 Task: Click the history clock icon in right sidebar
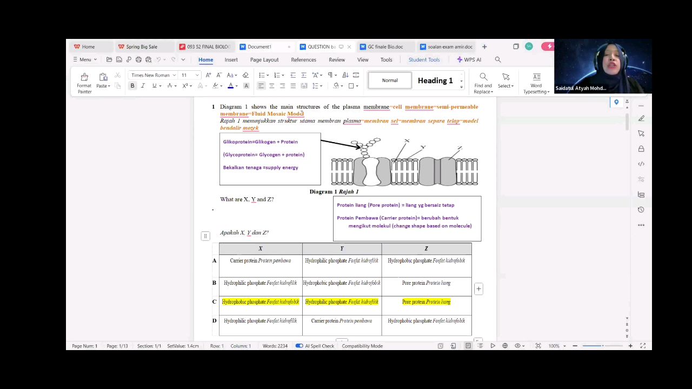tap(641, 210)
